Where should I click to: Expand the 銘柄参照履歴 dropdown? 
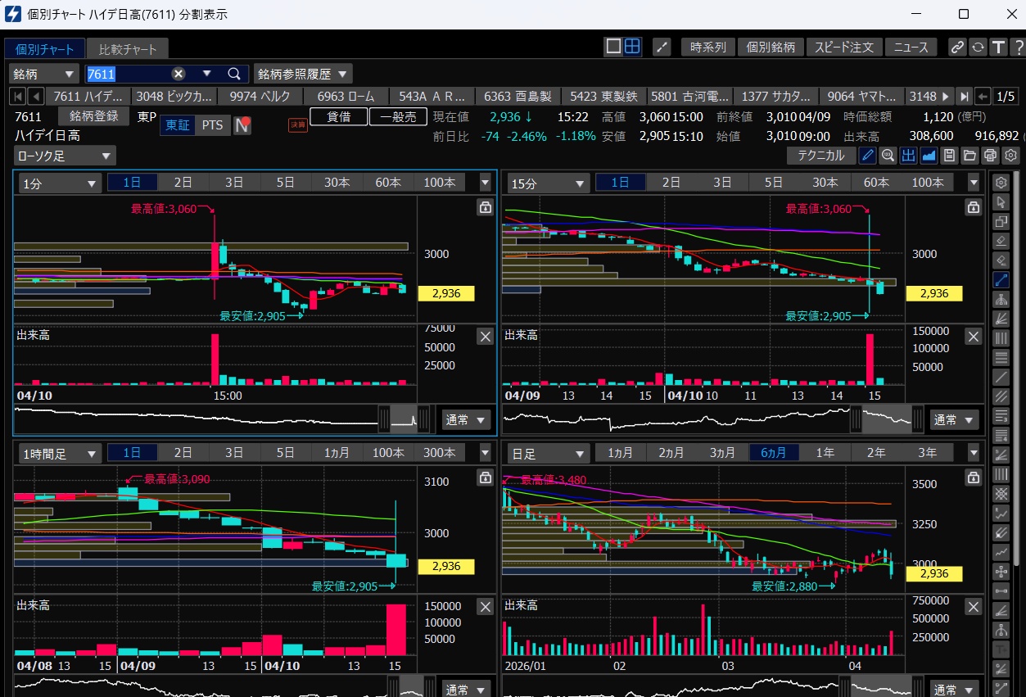pos(303,74)
